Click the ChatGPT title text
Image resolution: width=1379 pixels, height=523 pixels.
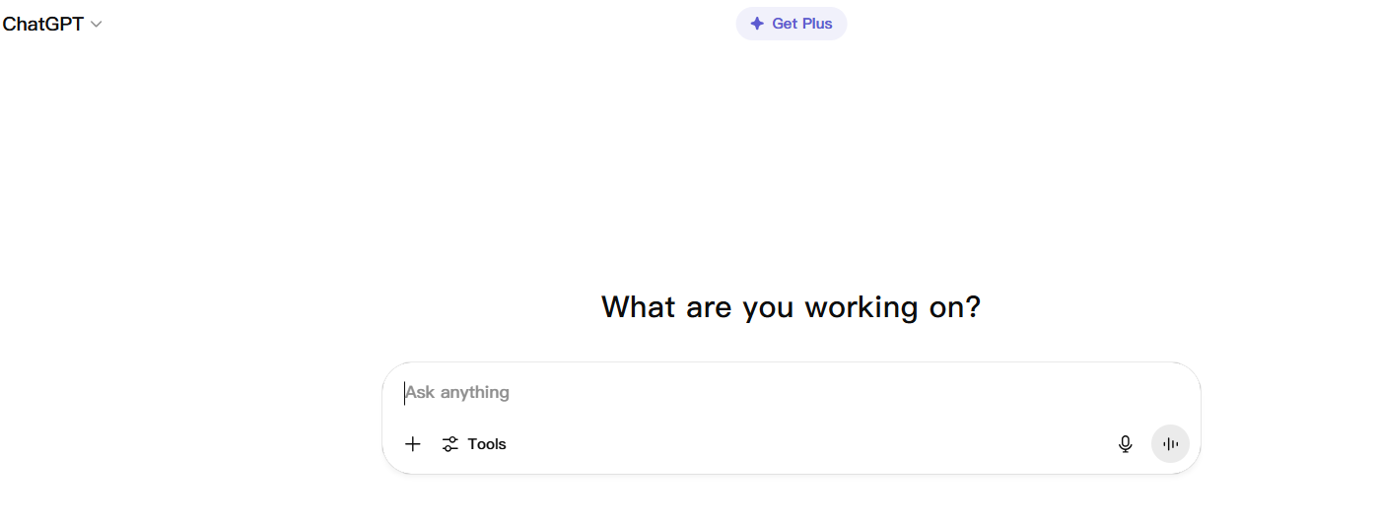pyautogui.click(x=43, y=24)
